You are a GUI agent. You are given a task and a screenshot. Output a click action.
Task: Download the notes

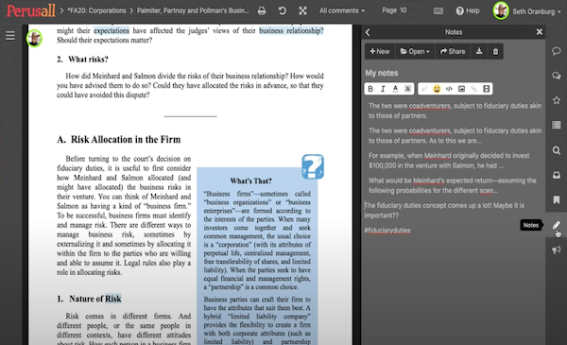[x=479, y=51]
